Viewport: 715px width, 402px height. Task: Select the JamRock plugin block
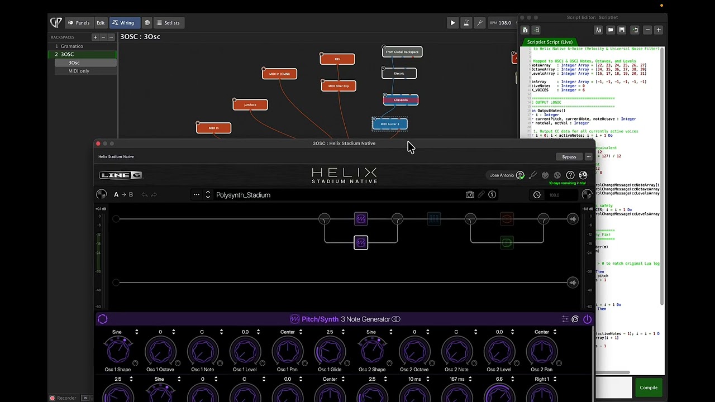pyautogui.click(x=250, y=104)
